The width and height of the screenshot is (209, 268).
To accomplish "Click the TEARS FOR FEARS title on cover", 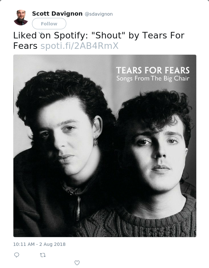I will [x=153, y=70].
